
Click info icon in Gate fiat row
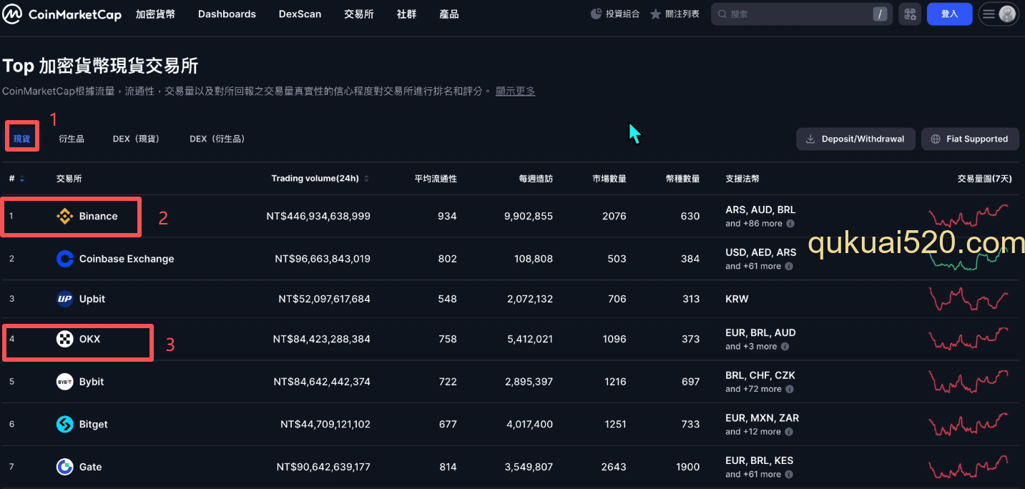(790, 475)
